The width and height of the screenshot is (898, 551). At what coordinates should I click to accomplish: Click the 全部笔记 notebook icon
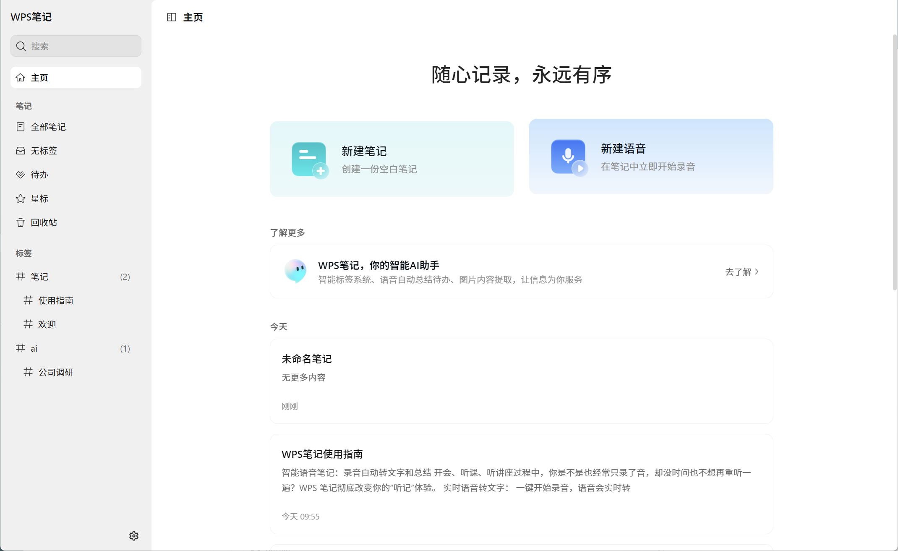pos(20,127)
